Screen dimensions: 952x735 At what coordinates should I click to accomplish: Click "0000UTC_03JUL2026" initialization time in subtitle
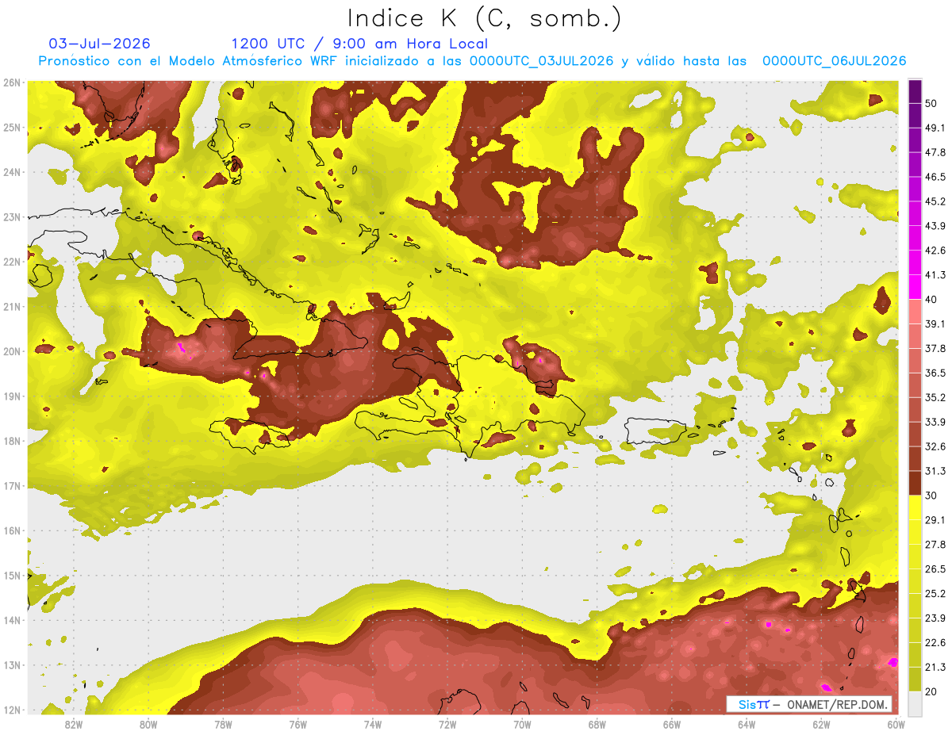pos(542,61)
